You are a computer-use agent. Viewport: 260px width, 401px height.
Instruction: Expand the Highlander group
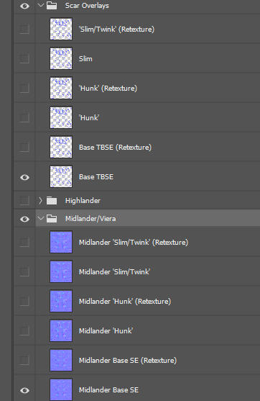[x=40, y=200]
